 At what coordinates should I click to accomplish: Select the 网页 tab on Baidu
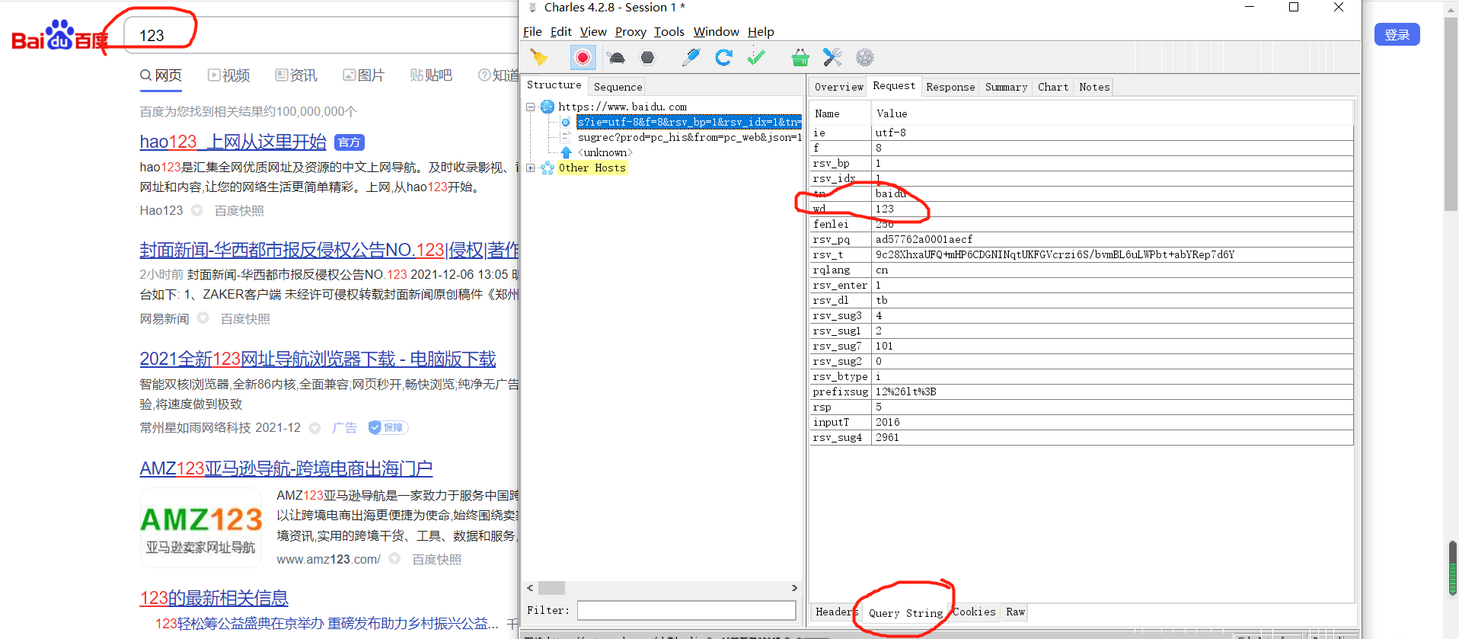(161, 75)
